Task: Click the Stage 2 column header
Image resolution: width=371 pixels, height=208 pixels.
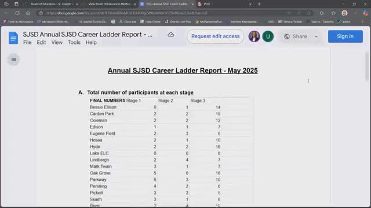Action: point(166,101)
